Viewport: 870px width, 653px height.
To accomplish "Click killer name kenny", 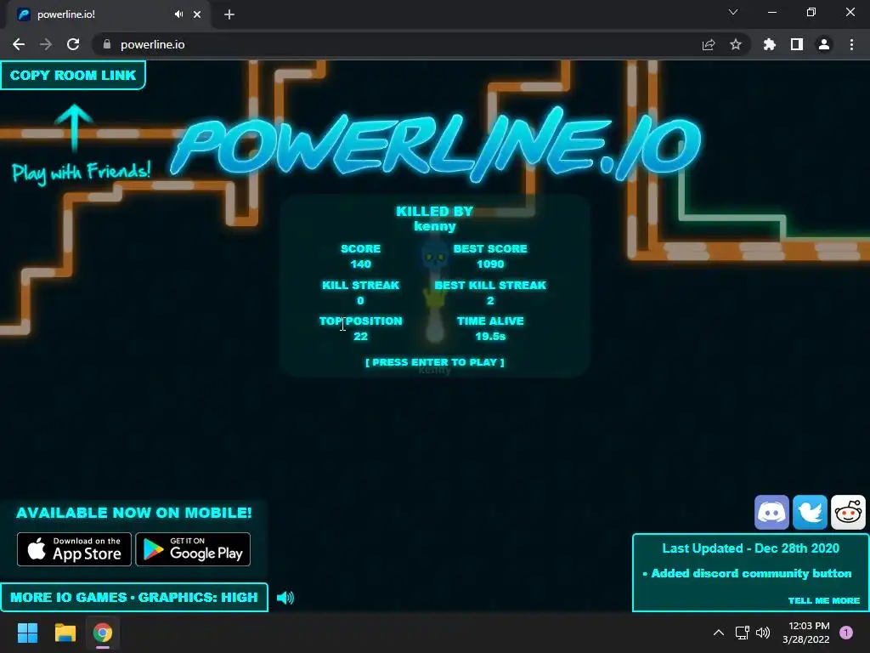I will tap(435, 226).
